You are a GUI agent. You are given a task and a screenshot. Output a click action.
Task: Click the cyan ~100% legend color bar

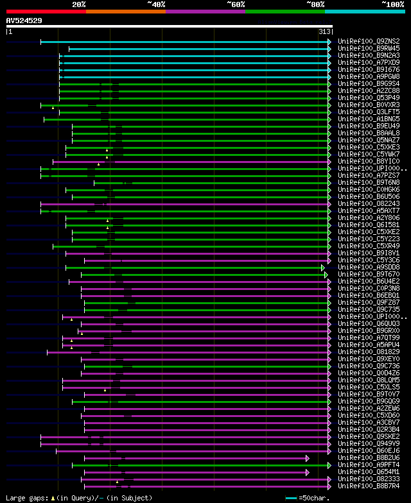[x=365, y=12]
